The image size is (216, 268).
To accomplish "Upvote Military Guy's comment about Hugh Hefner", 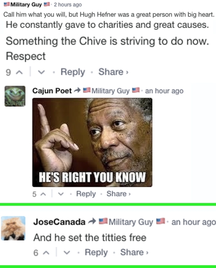I will (x=19, y=73).
